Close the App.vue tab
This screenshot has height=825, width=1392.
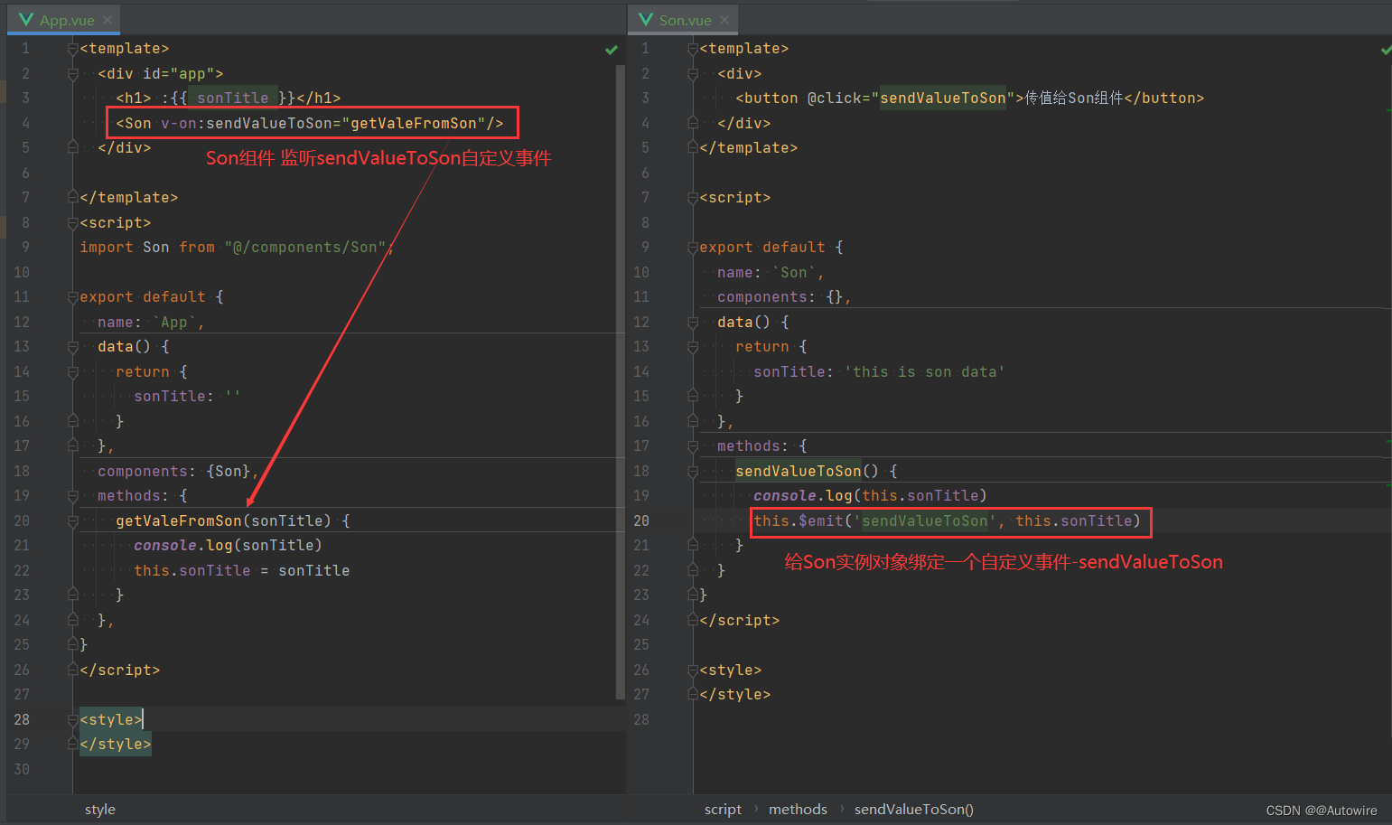[107, 20]
